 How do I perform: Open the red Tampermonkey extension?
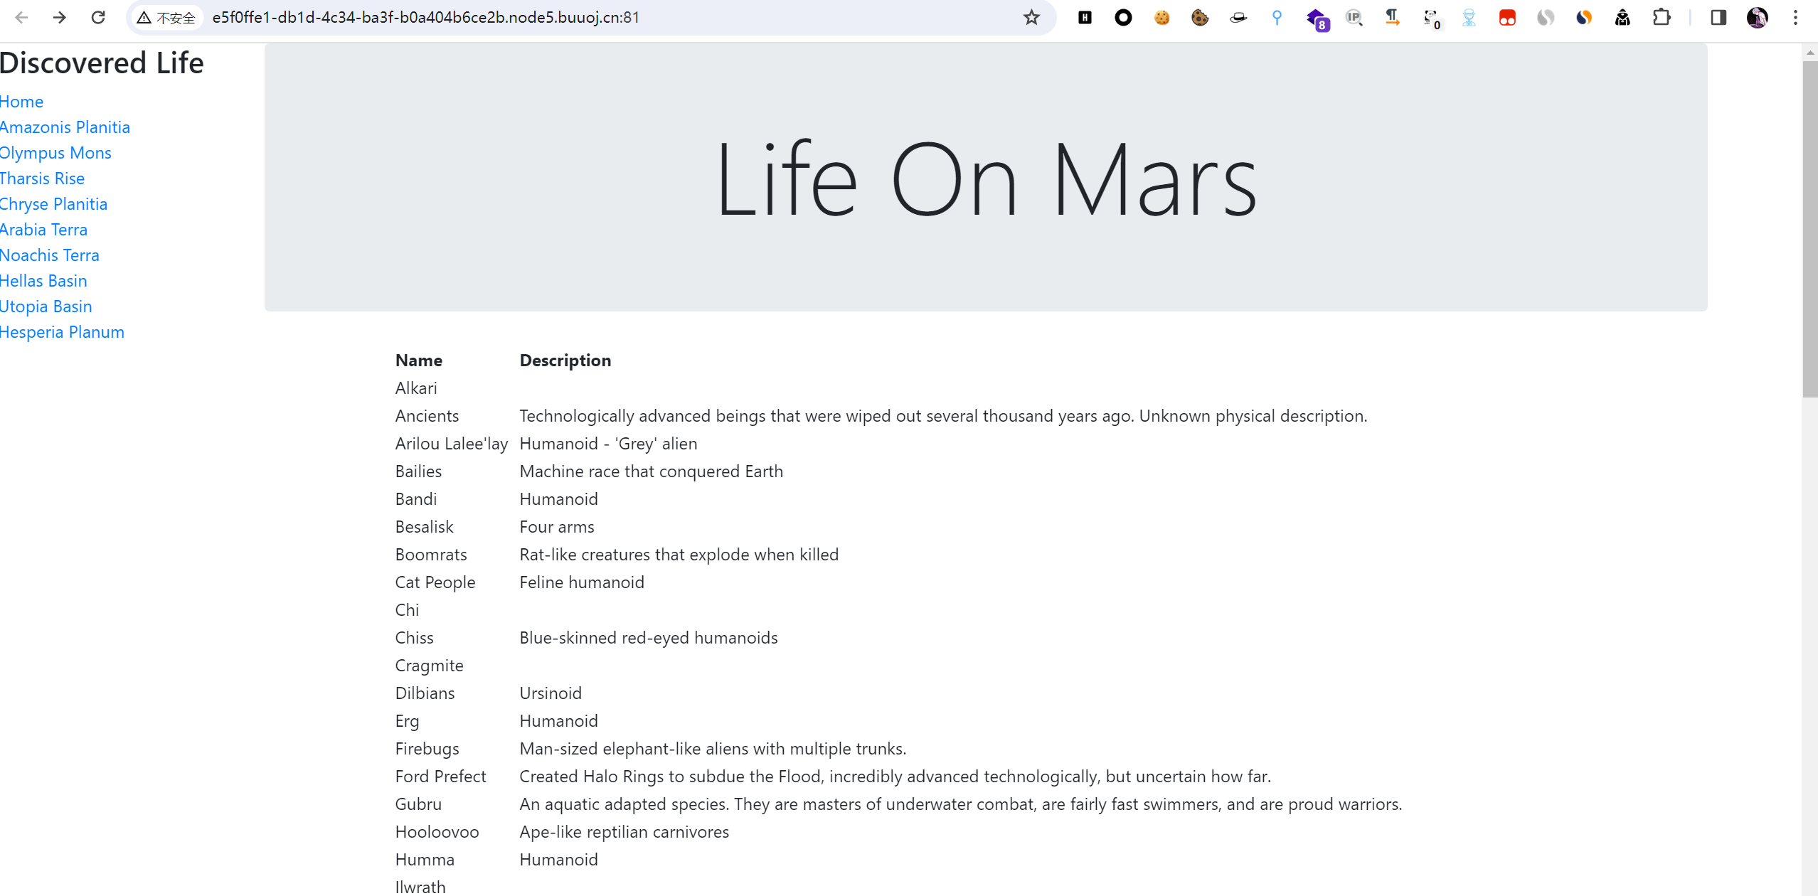pyautogui.click(x=1507, y=18)
